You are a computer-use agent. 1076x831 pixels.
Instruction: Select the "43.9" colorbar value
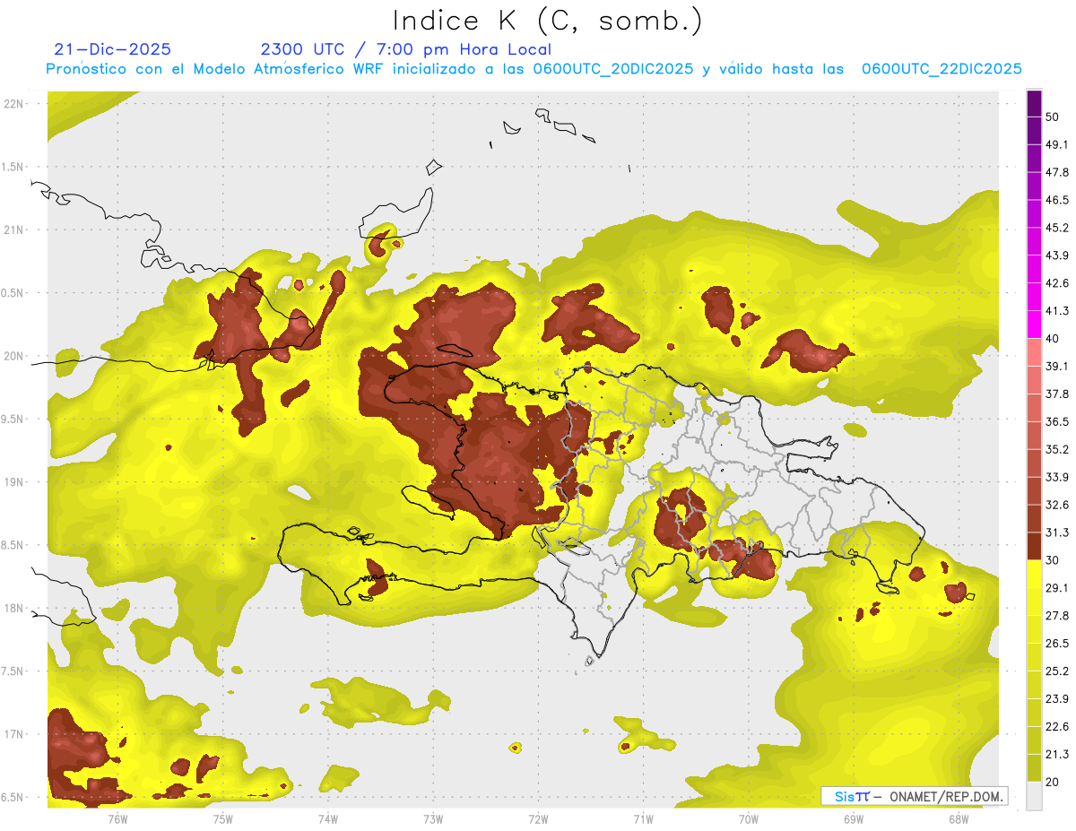[1057, 255]
